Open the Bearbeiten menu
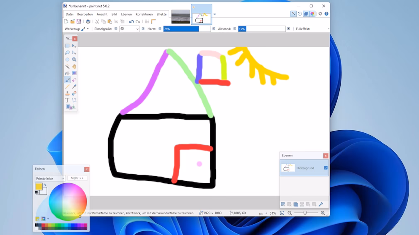The height and width of the screenshot is (235, 419). 85,14
